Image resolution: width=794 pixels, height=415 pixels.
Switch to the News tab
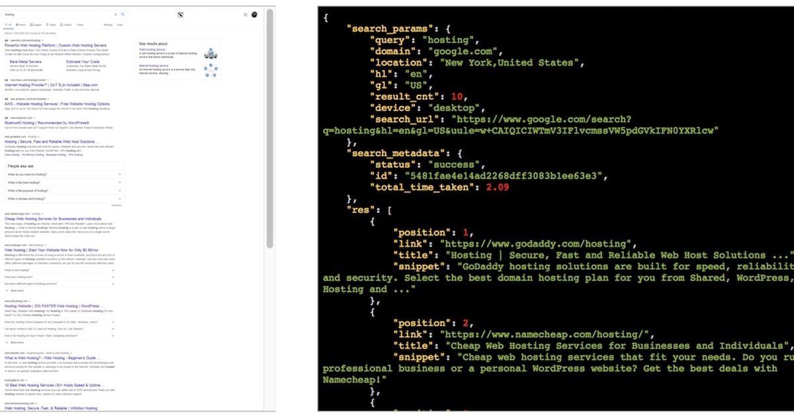point(22,24)
